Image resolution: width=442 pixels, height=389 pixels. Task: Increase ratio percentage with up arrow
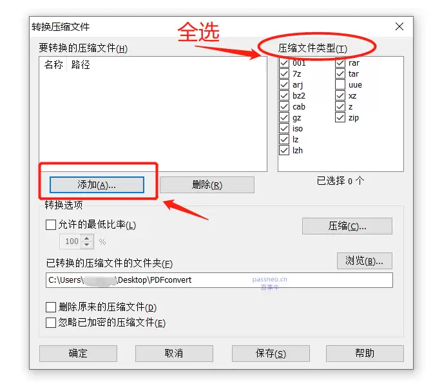[87, 238]
